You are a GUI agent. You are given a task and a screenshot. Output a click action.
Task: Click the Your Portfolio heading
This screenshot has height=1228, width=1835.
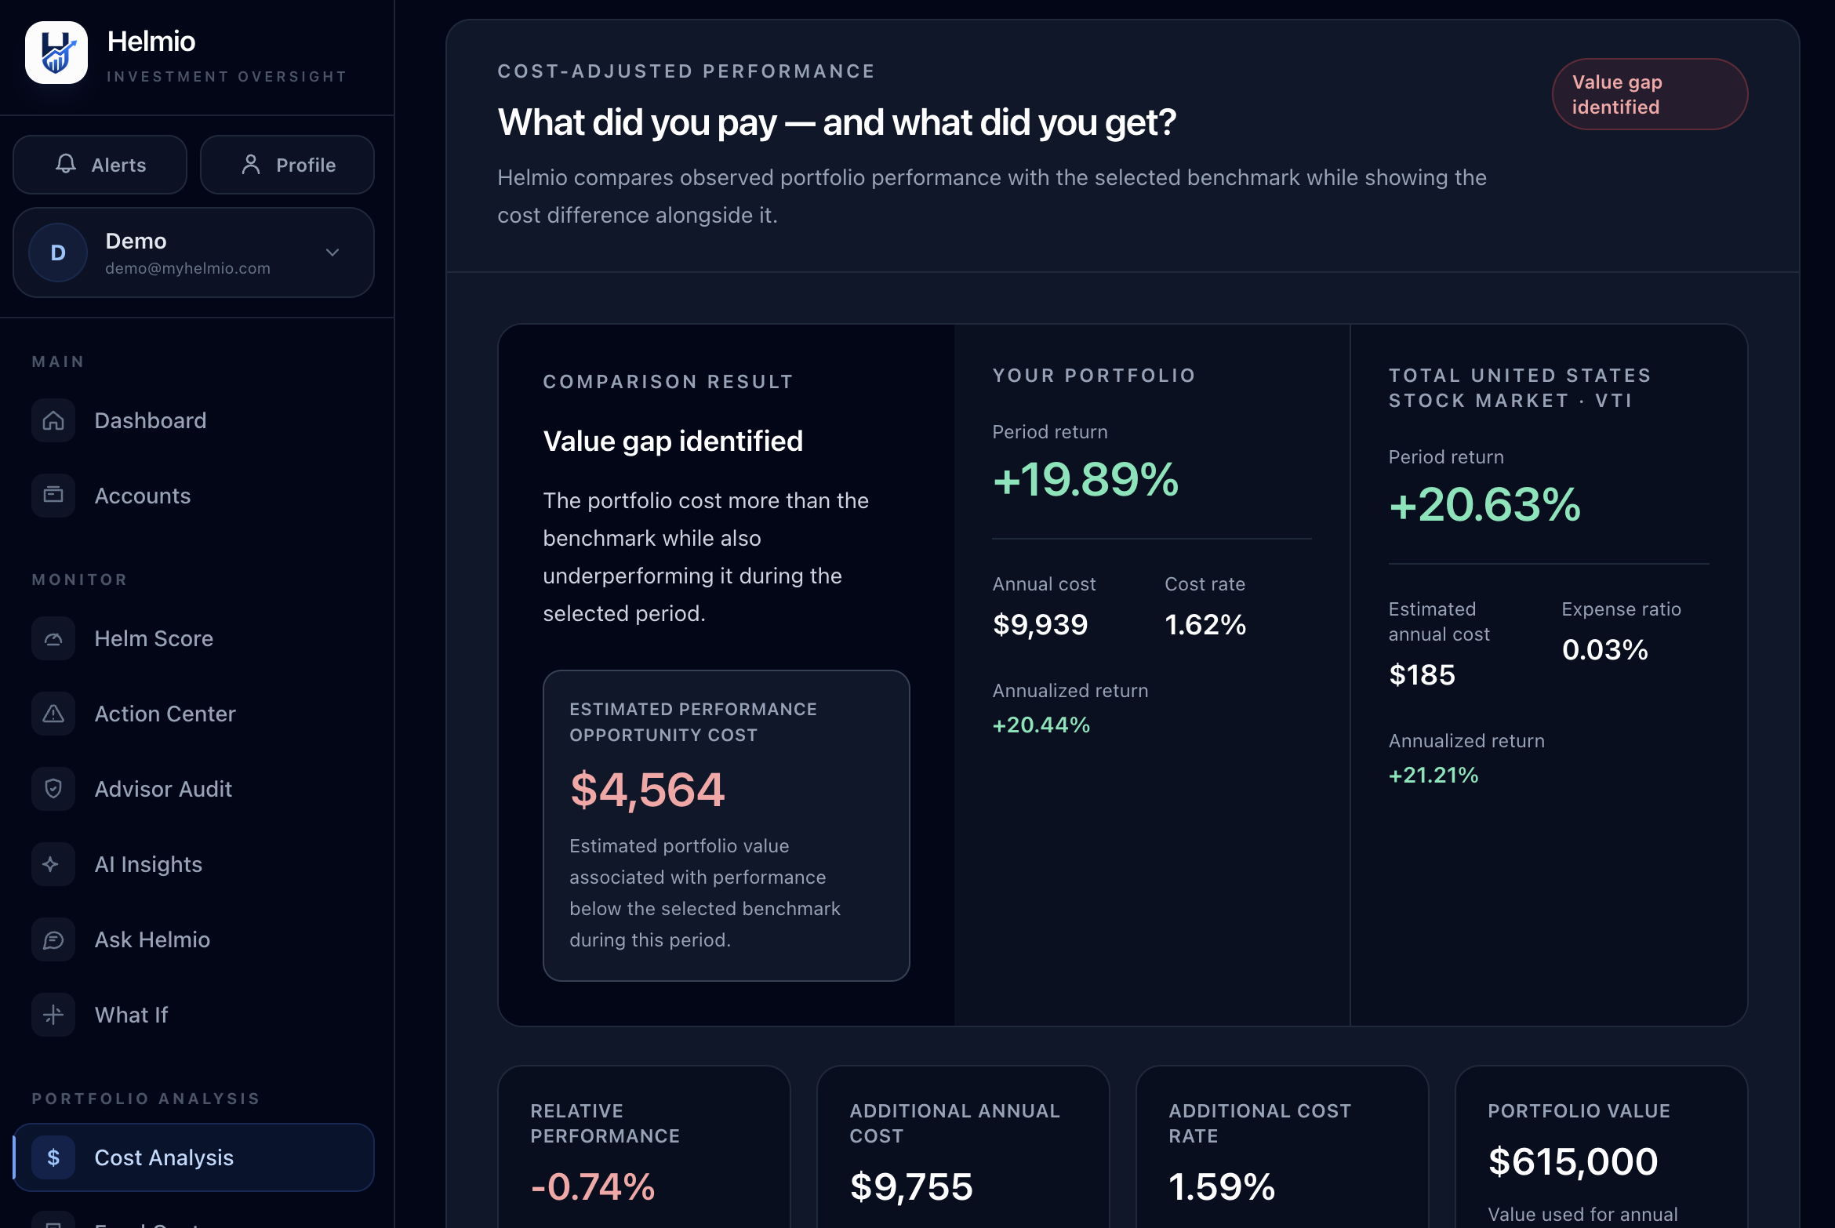(1094, 376)
